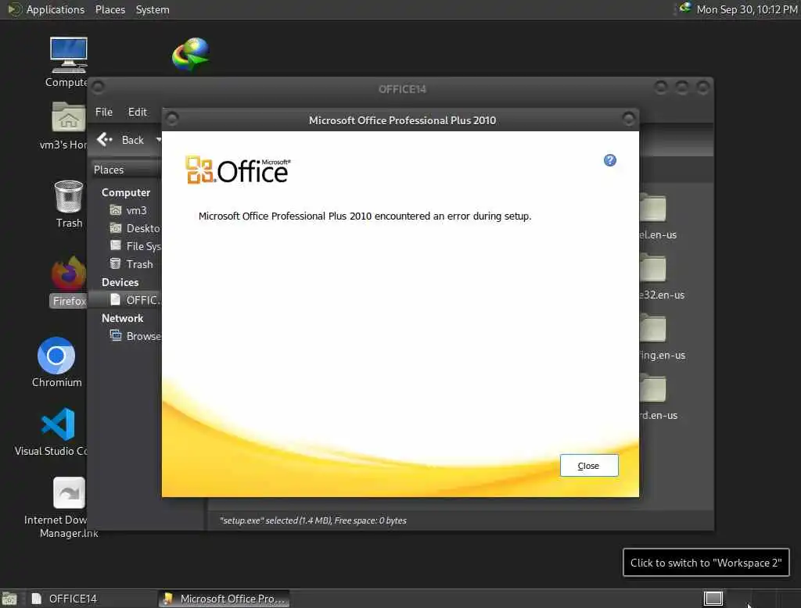Click the setup.exe selected status bar text
Image resolution: width=801 pixels, height=608 pixels.
pyautogui.click(x=313, y=520)
